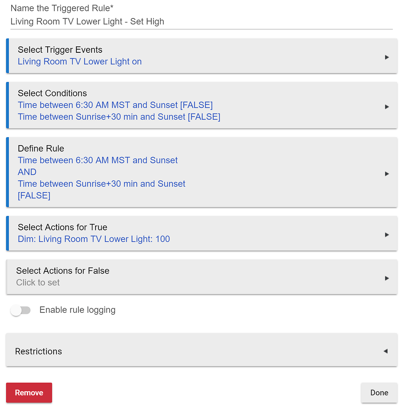Open the Define Rule heading

coord(41,148)
